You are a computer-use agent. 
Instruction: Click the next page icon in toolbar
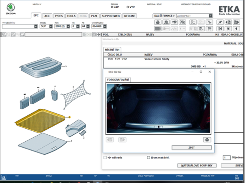click(x=236, y=22)
